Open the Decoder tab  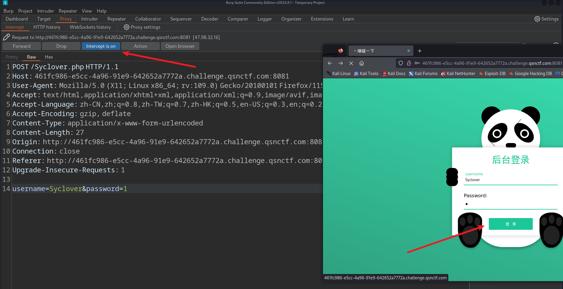[210, 19]
